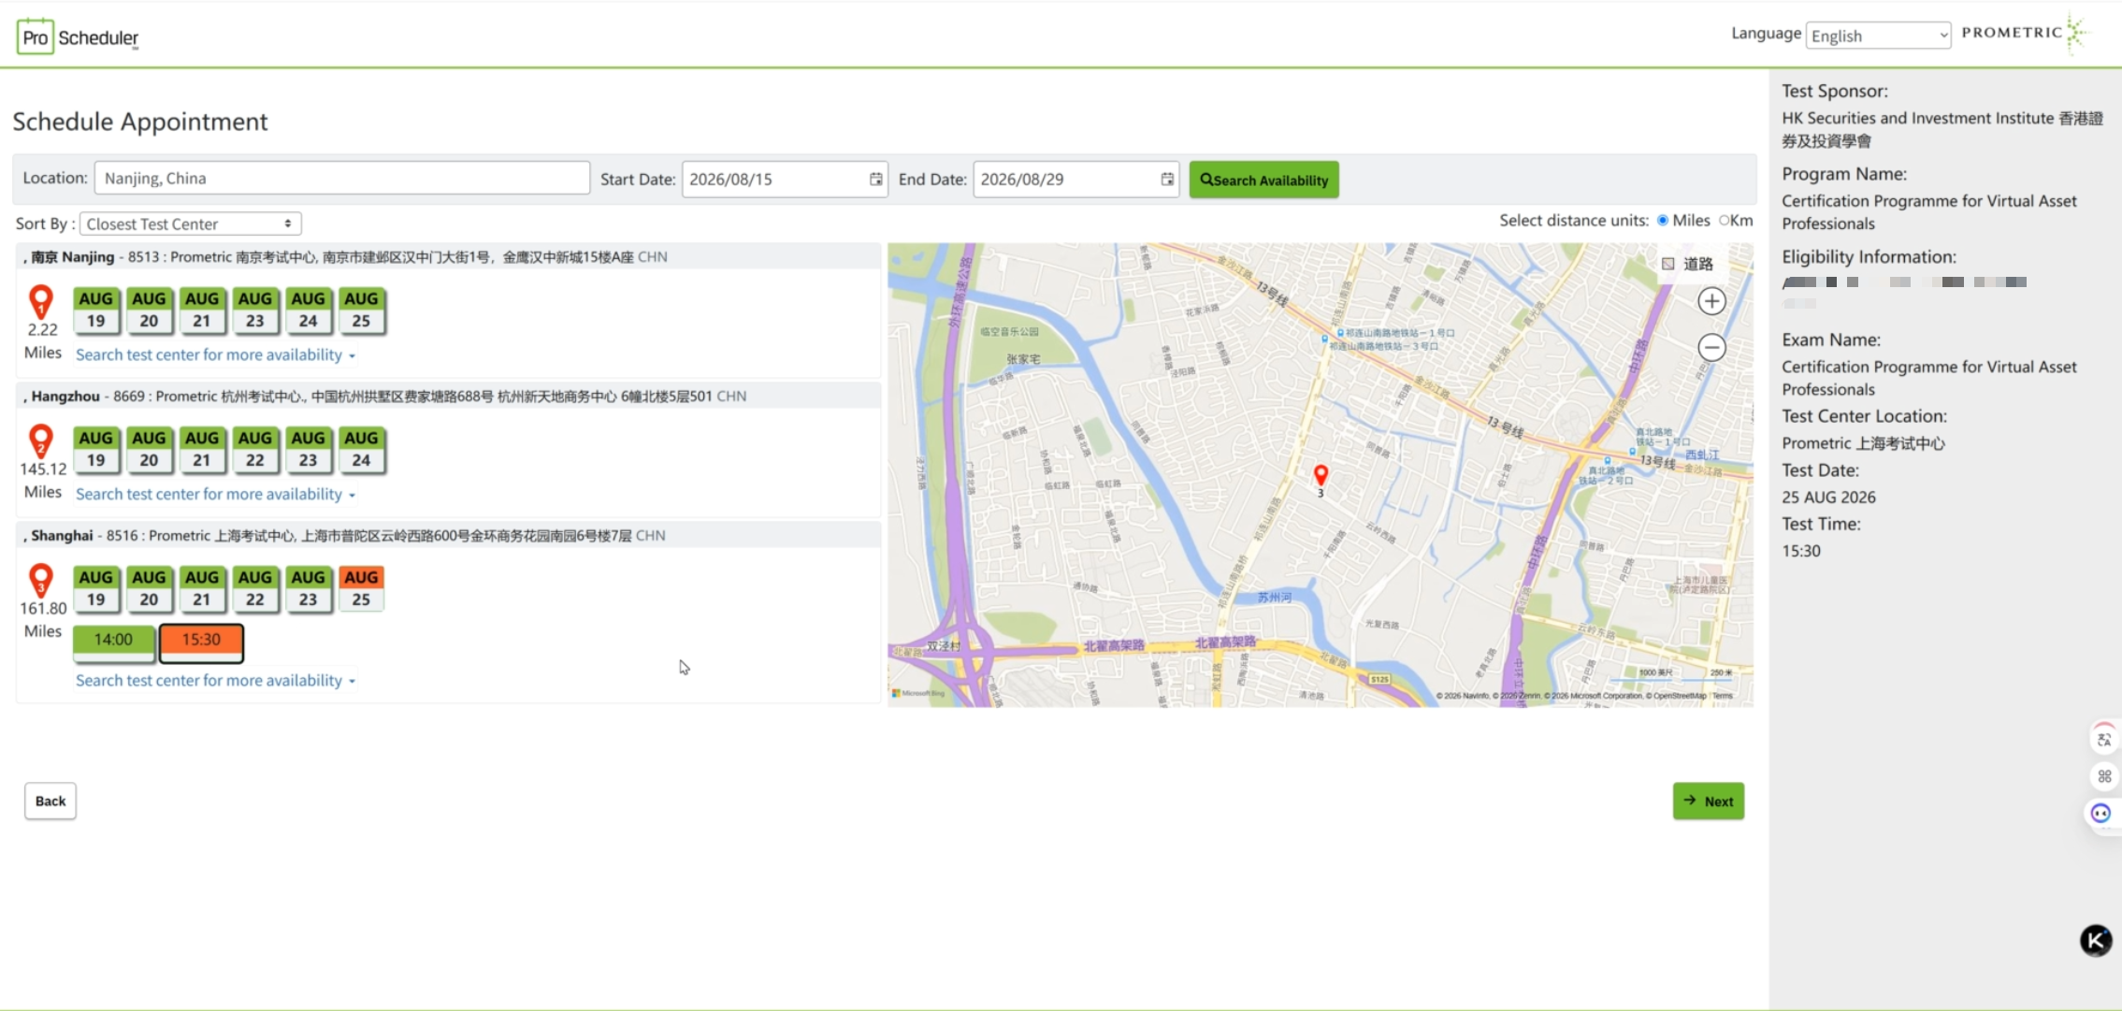Screen dimensions: 2122x1011
Task: Pick the selected AUG 25 for Shanghai center
Action: pyautogui.click(x=361, y=589)
